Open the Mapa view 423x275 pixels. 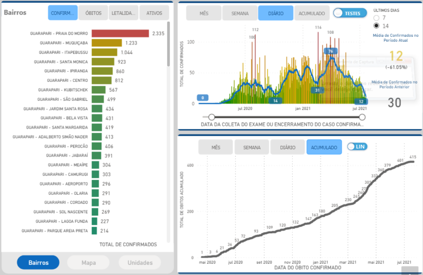[89, 263]
